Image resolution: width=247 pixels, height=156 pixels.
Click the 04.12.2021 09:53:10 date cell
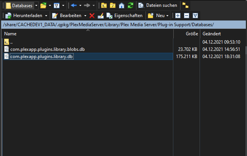221,42
